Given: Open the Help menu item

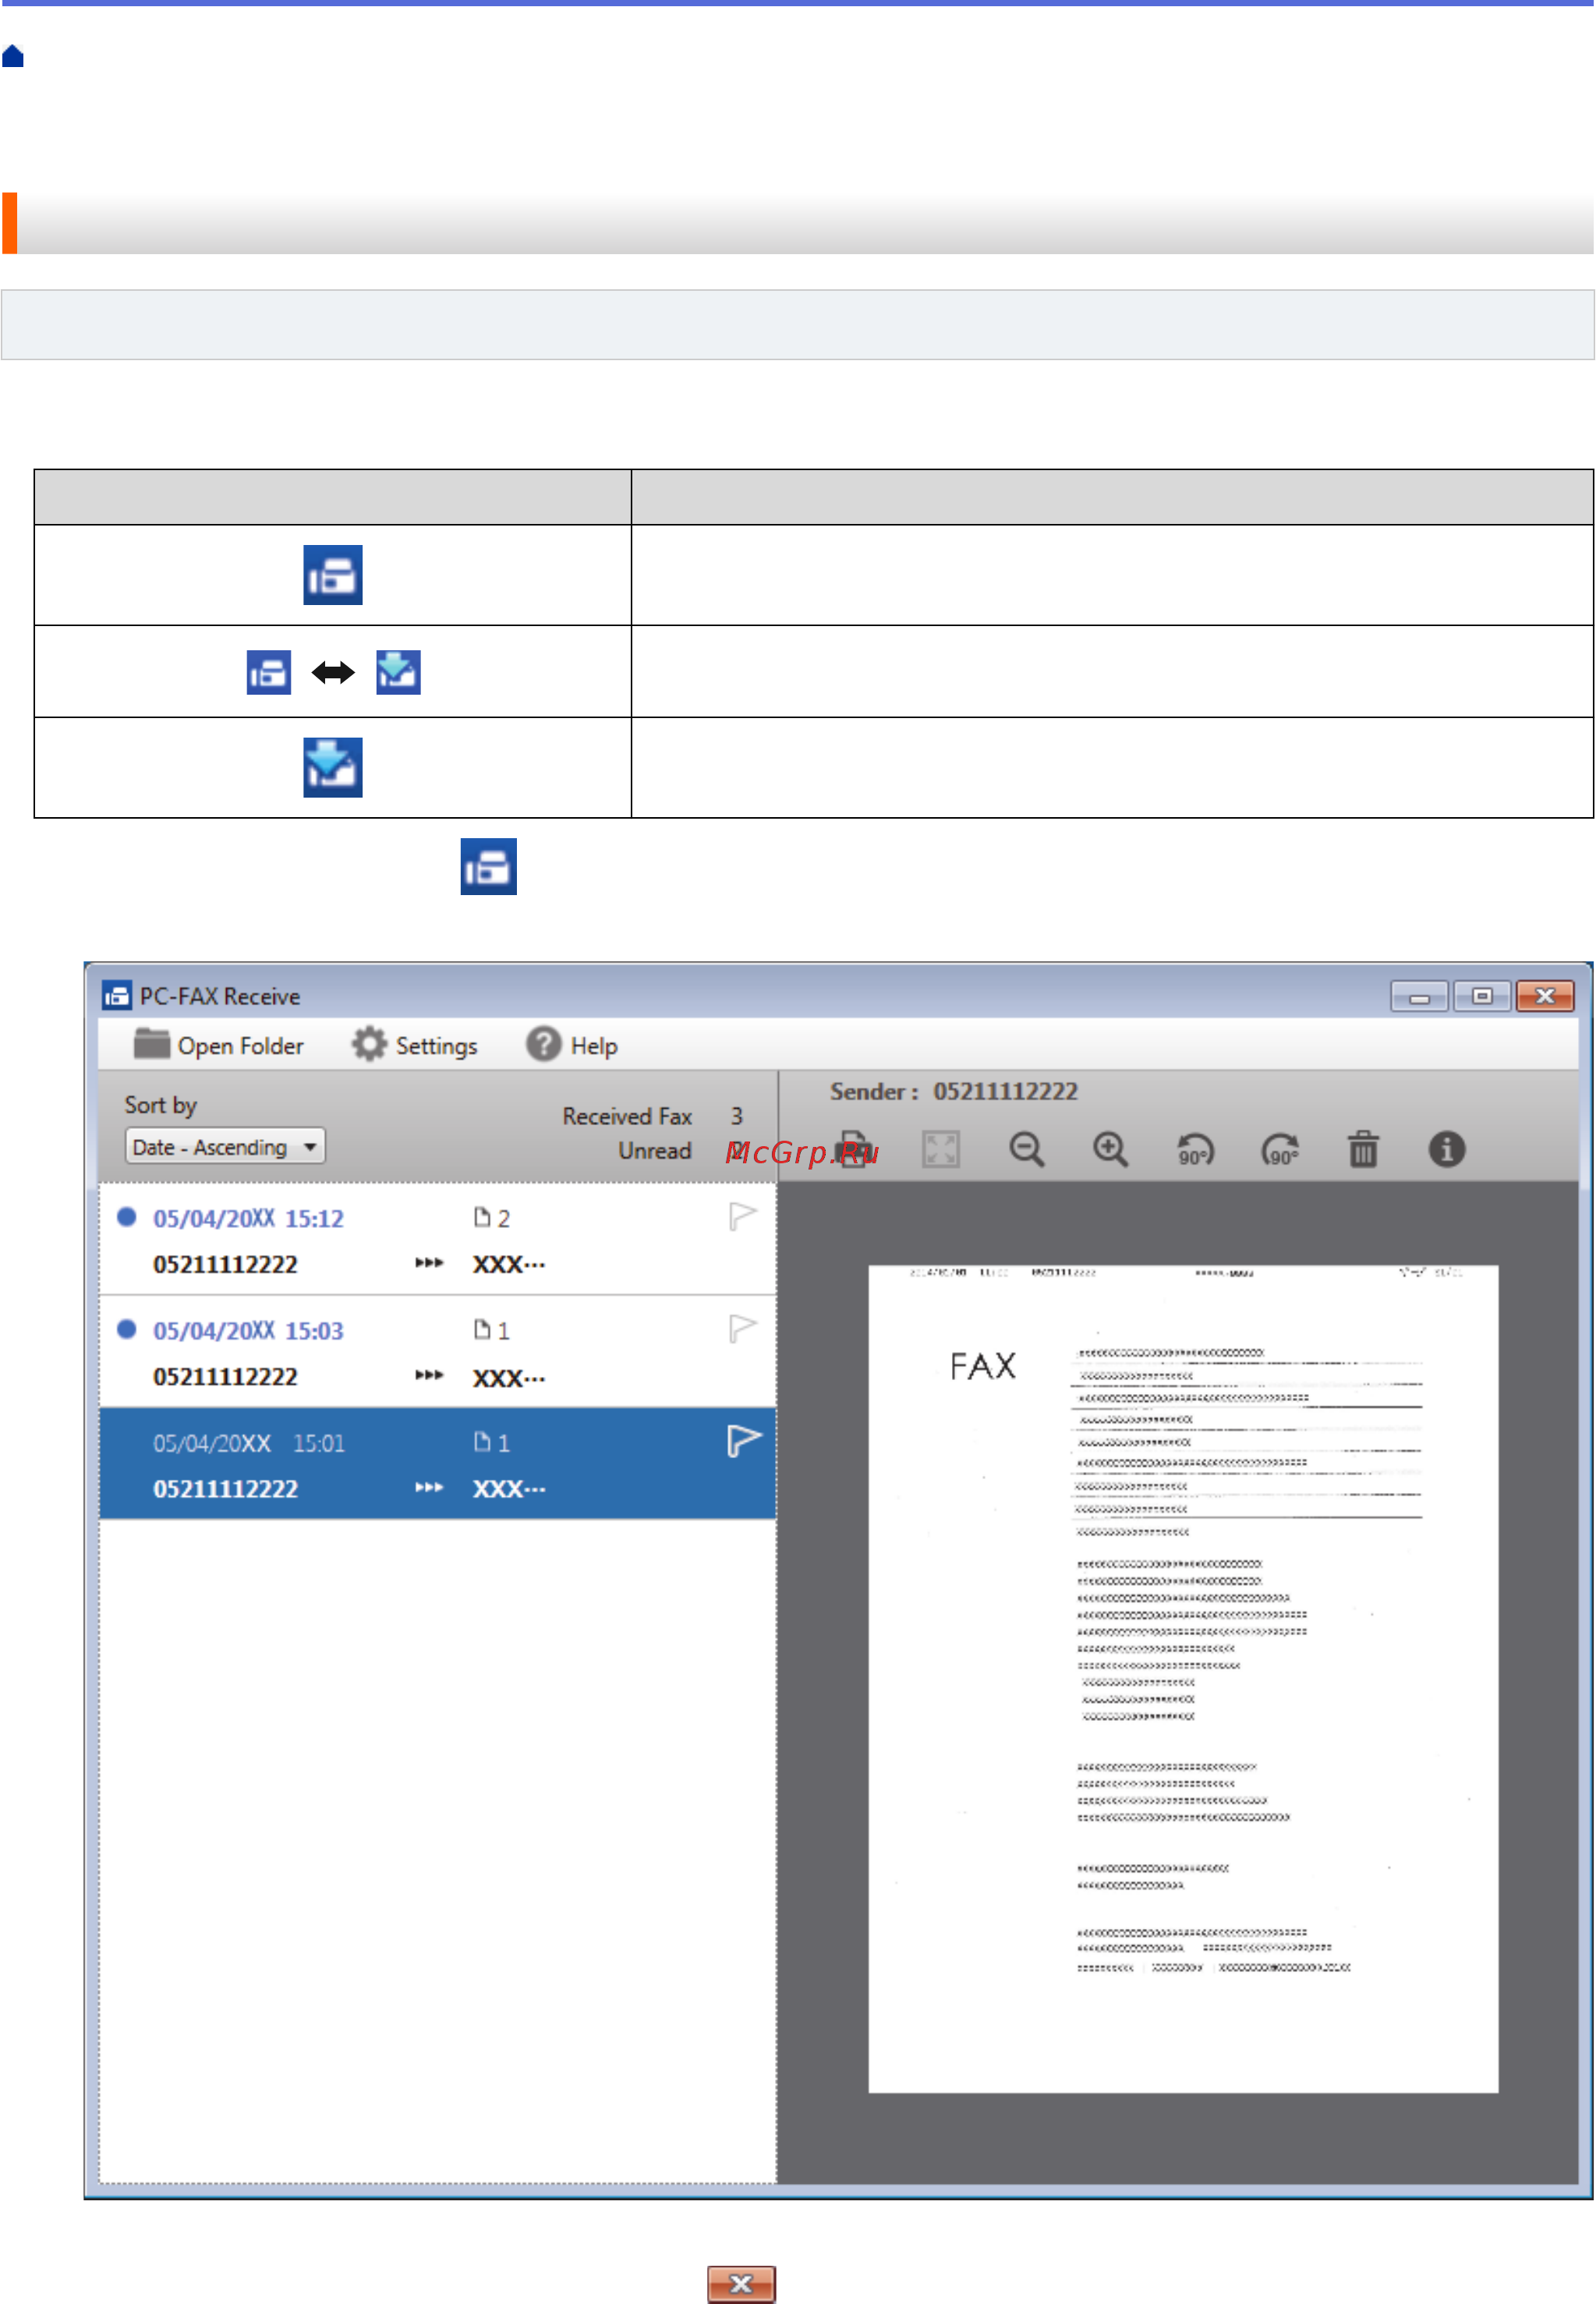Looking at the screenshot, I should pyautogui.click(x=573, y=1046).
